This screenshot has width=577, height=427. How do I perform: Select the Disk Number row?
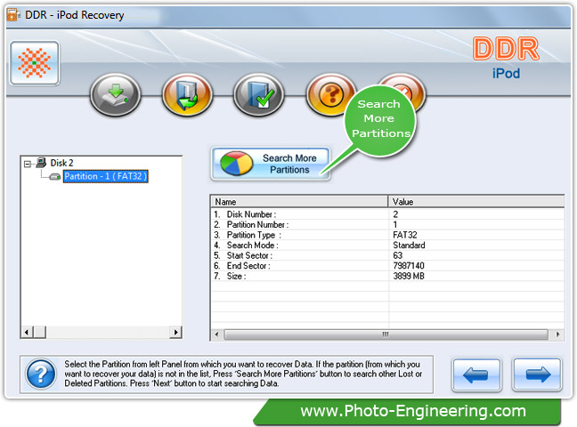click(388, 214)
